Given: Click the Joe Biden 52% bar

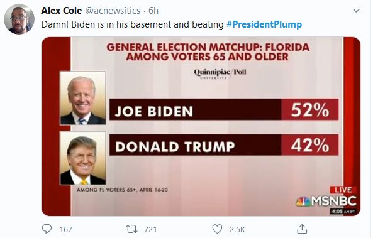Looking at the screenshot, I should pyautogui.click(x=224, y=109).
